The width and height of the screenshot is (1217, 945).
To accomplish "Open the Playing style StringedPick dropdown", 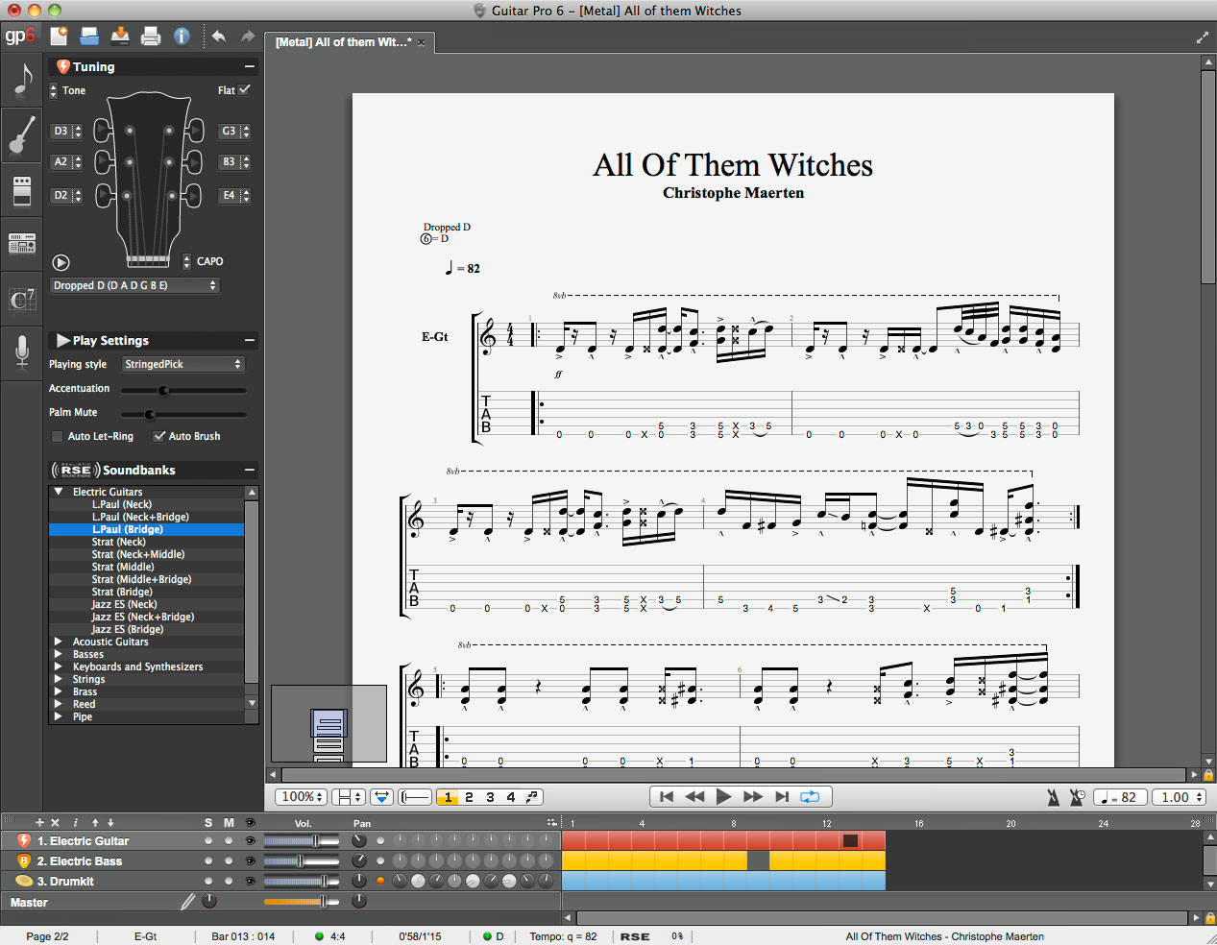I will [183, 364].
